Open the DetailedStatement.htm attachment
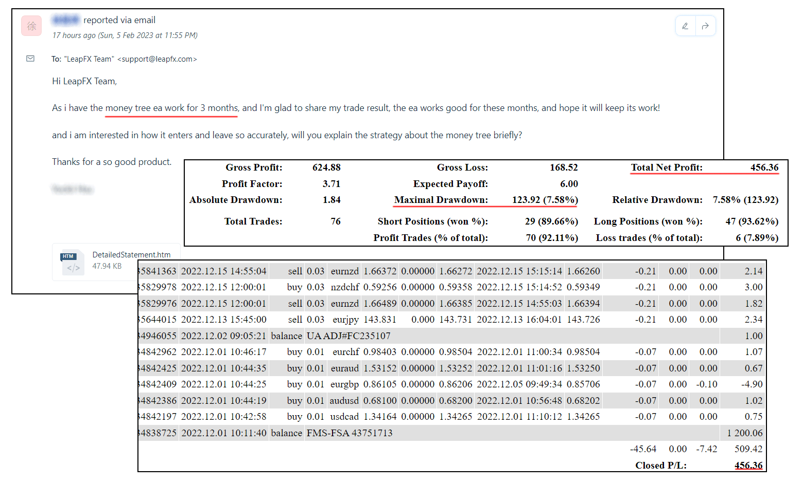803x484 pixels. 131,255
